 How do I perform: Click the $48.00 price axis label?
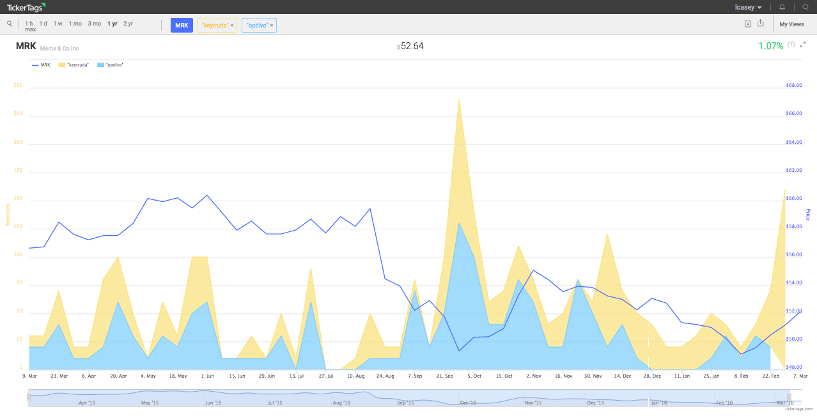[793, 367]
